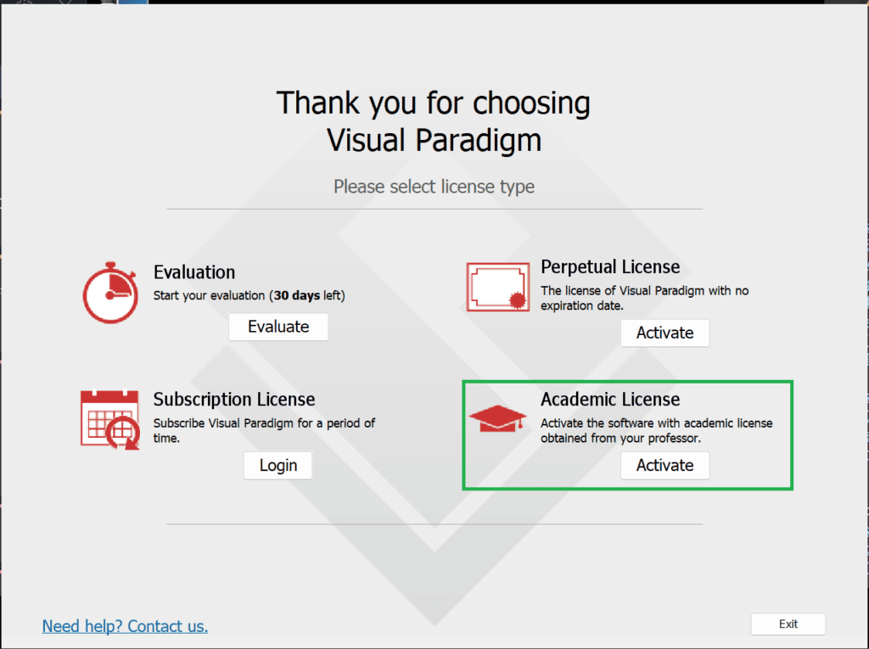The width and height of the screenshot is (869, 649).
Task: Click the Perpetual License certificate icon
Action: [497, 287]
